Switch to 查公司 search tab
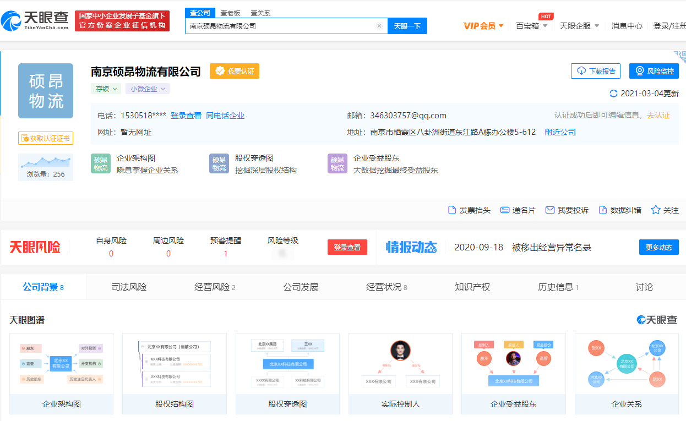 coord(200,13)
